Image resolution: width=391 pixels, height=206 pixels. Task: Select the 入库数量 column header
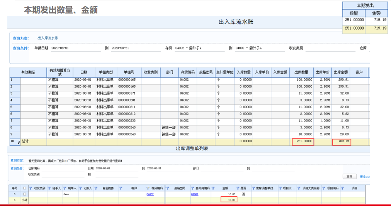244,72
